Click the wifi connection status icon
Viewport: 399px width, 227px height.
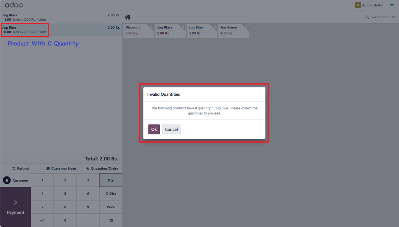pos(392,5)
